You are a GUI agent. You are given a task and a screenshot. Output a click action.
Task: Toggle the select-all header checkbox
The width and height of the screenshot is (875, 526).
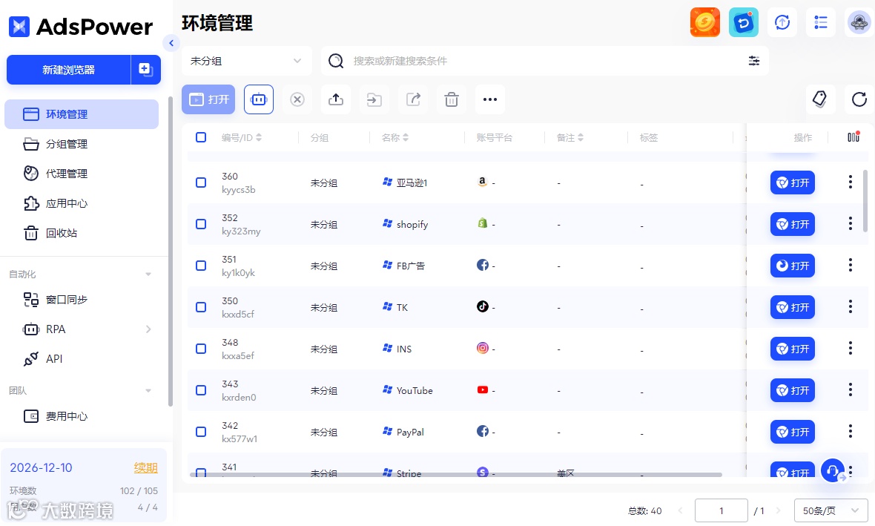tap(201, 137)
